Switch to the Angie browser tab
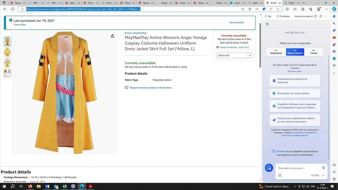The width and height of the screenshot is (338, 190). [x=237, y=3]
